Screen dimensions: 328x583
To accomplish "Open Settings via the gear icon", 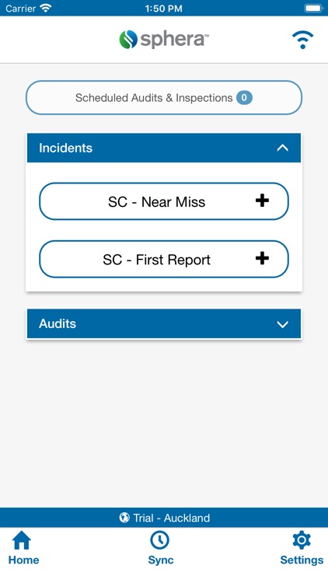I will tap(302, 540).
